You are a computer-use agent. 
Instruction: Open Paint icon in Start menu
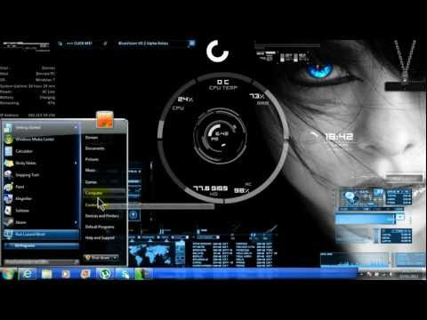coord(8,187)
